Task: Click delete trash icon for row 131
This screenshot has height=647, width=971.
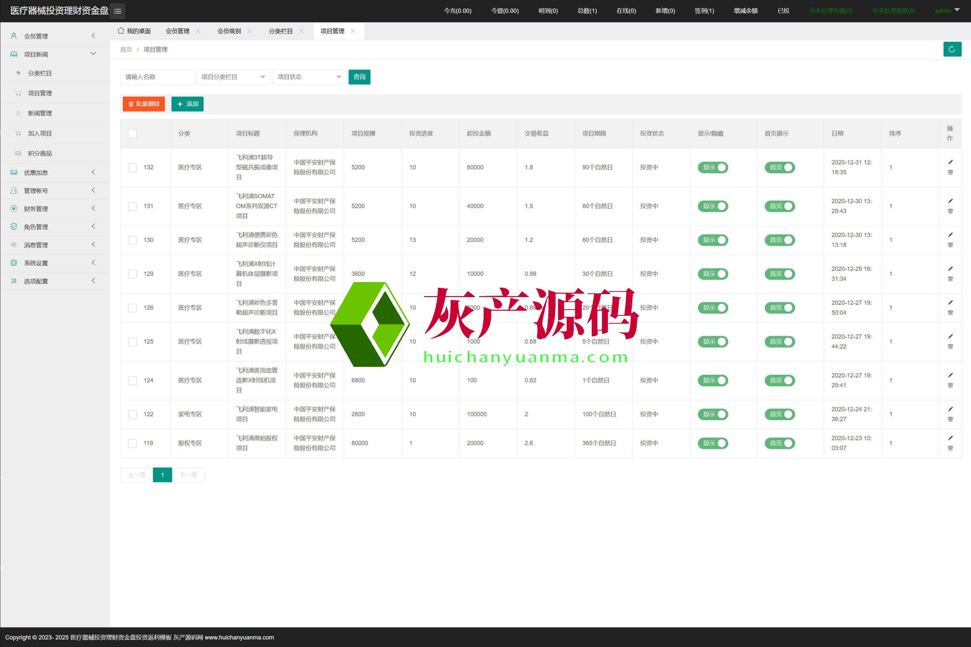Action: [x=950, y=211]
